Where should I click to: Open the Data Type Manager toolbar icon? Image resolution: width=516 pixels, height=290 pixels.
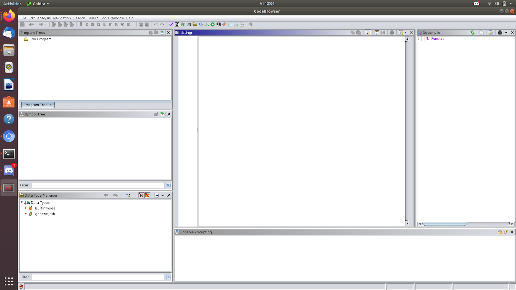195,24
